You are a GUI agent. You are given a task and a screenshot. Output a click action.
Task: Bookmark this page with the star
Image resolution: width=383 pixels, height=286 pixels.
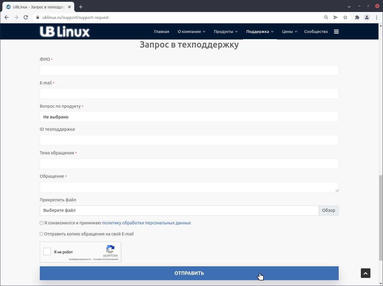(x=345, y=17)
